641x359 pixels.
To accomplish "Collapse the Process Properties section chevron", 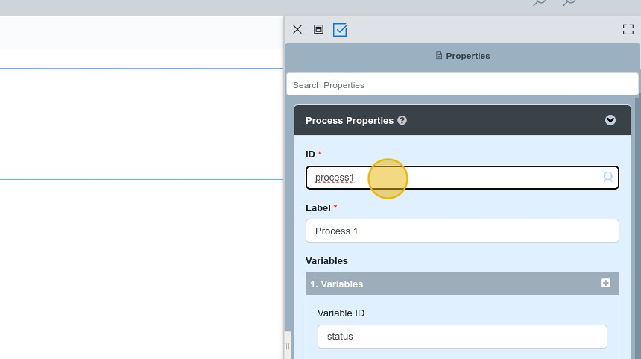I will 610,120.
